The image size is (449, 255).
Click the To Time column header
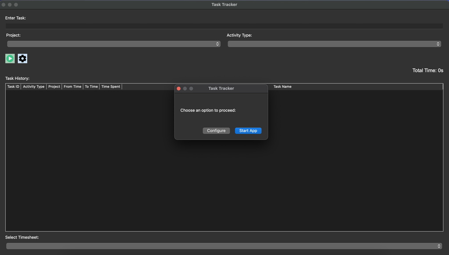(91, 87)
